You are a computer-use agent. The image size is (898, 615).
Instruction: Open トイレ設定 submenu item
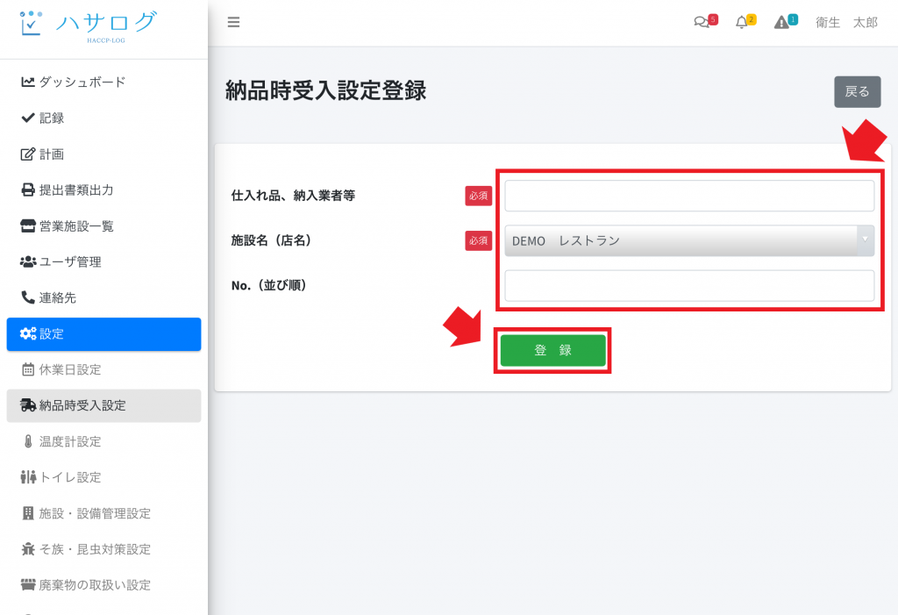click(x=103, y=477)
